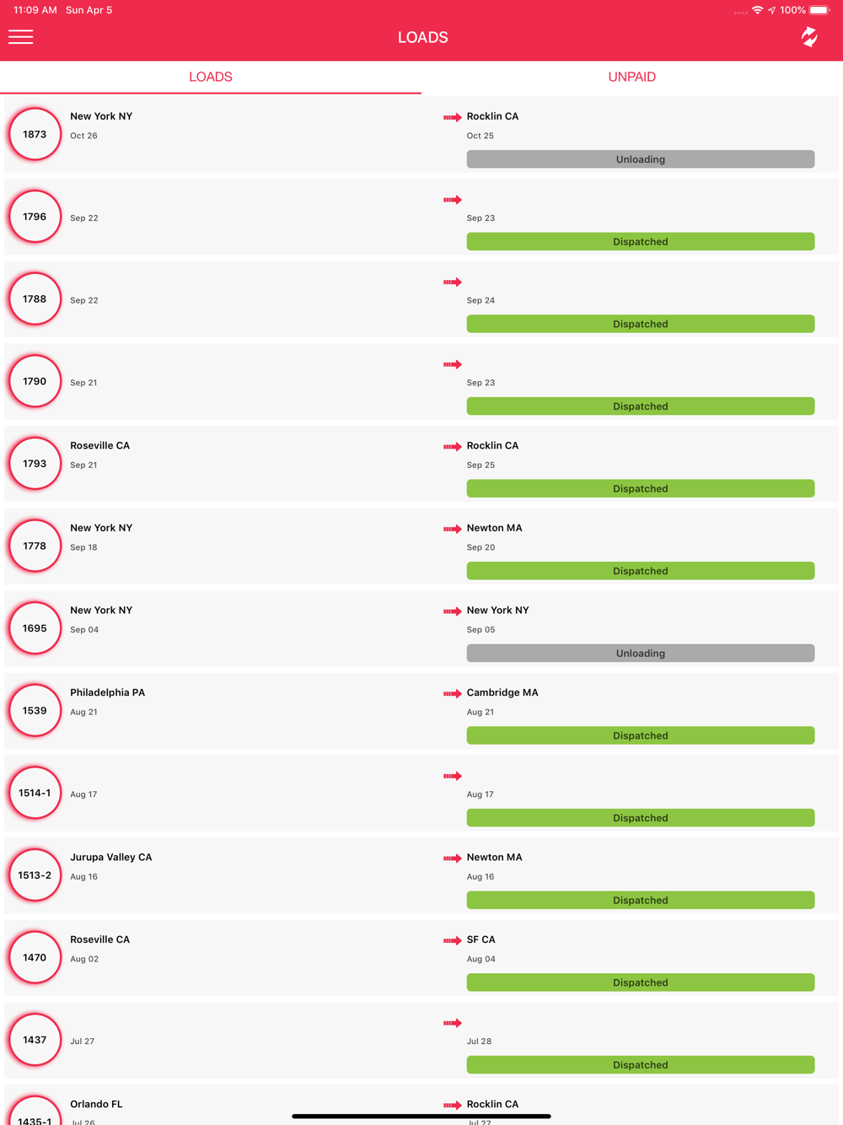Viewport: 843px width, 1125px height.
Task: Switch to the LOADS tab
Action: tap(211, 77)
